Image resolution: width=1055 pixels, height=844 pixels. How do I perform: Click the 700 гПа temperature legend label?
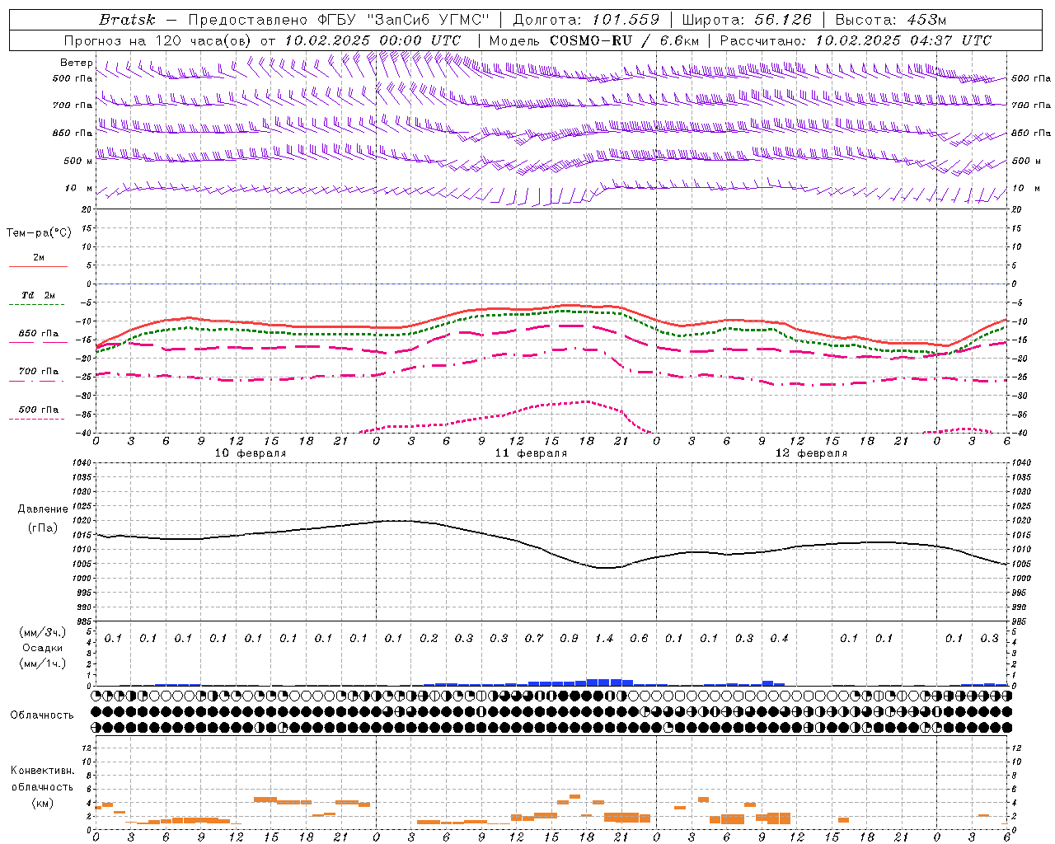39,372
